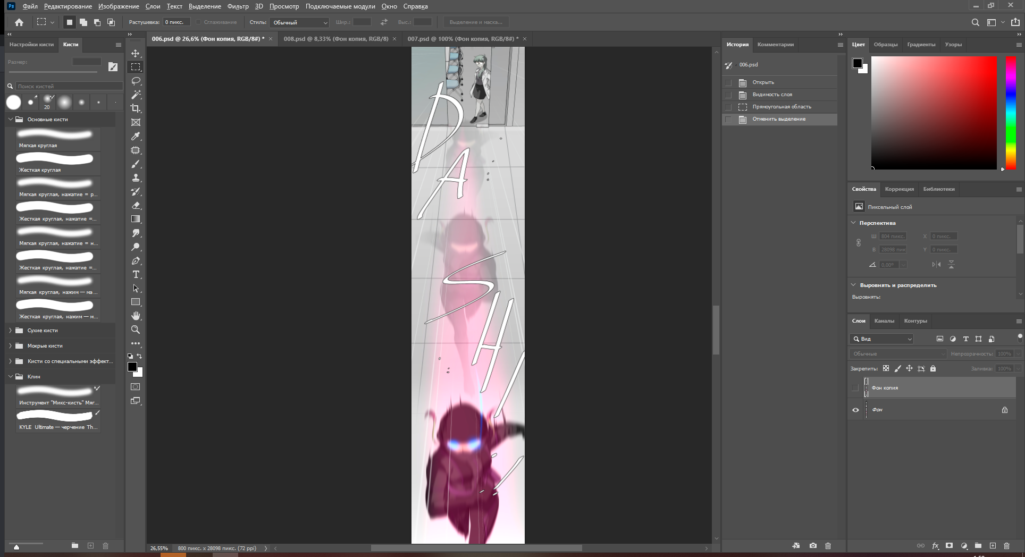Toggle history brush source for Открыть state
Screen dimensions: 1025x557
pyautogui.click(x=728, y=82)
